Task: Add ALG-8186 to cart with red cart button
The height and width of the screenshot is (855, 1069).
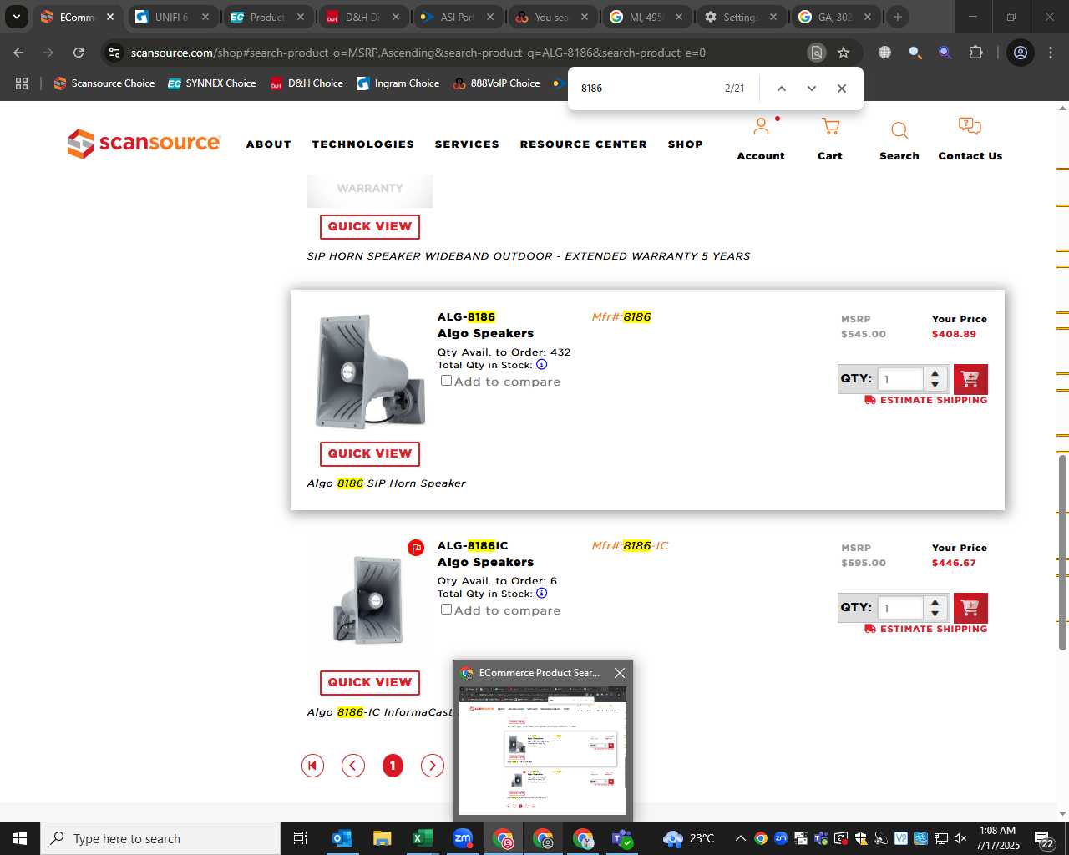Action: pyautogui.click(x=970, y=379)
